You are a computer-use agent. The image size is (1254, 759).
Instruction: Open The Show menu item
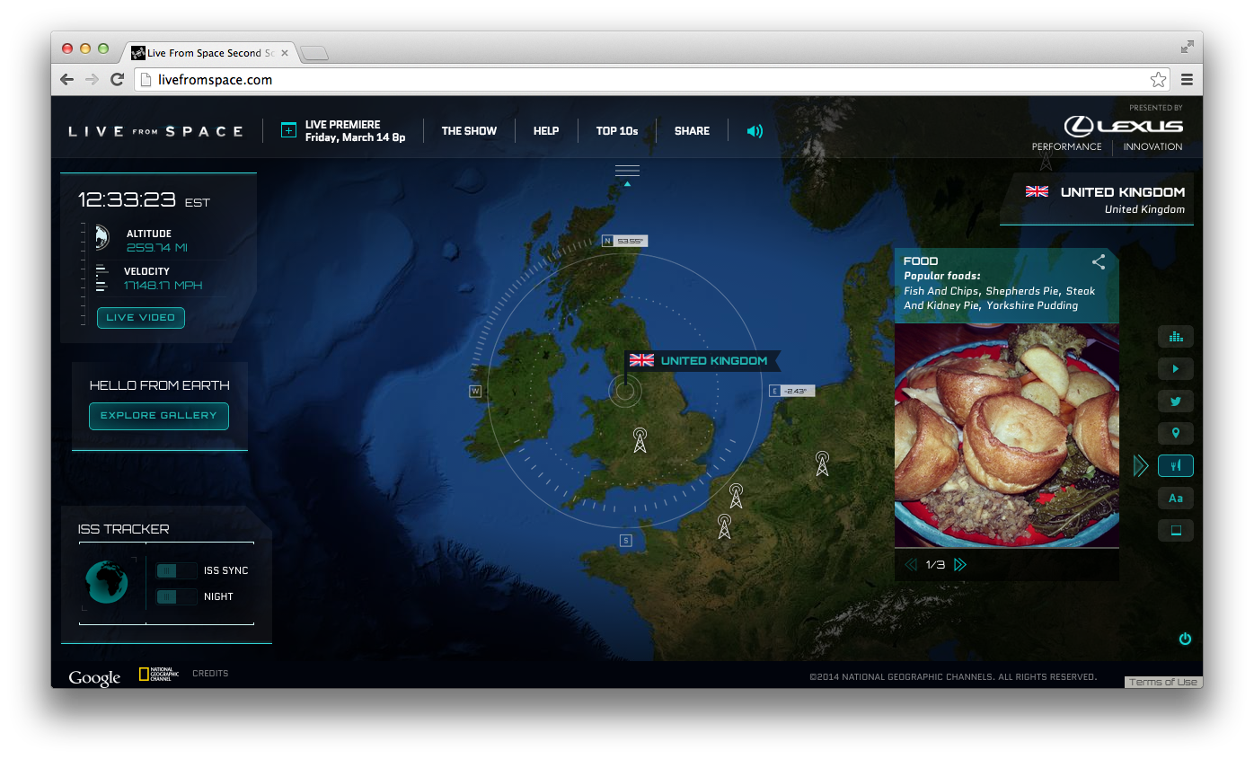469,131
